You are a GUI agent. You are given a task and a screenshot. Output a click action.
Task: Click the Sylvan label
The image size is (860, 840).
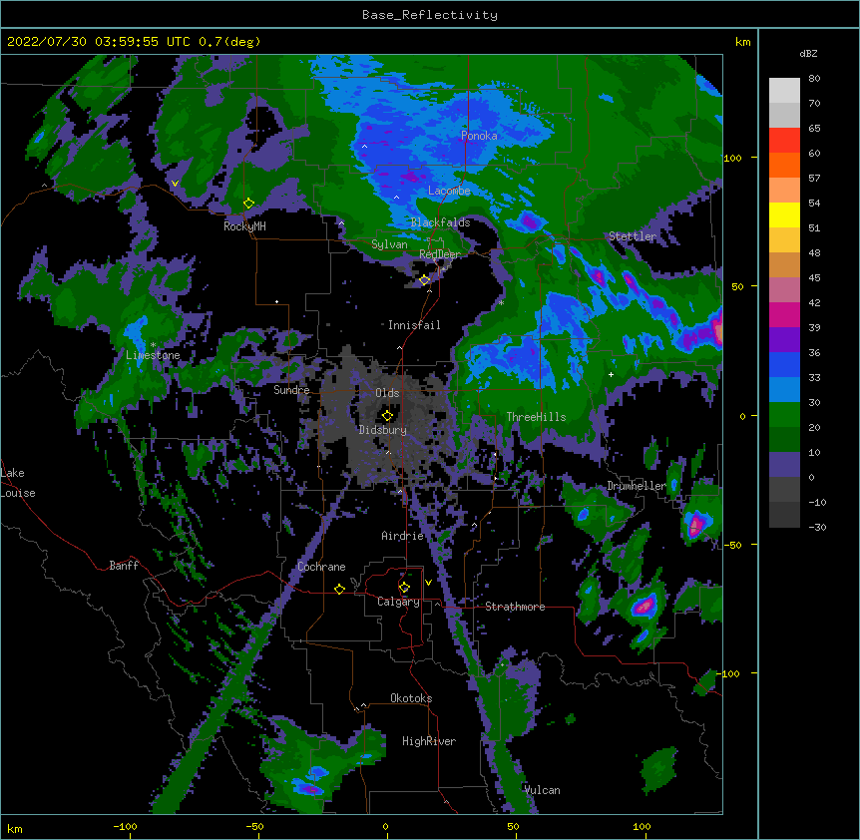(x=389, y=244)
